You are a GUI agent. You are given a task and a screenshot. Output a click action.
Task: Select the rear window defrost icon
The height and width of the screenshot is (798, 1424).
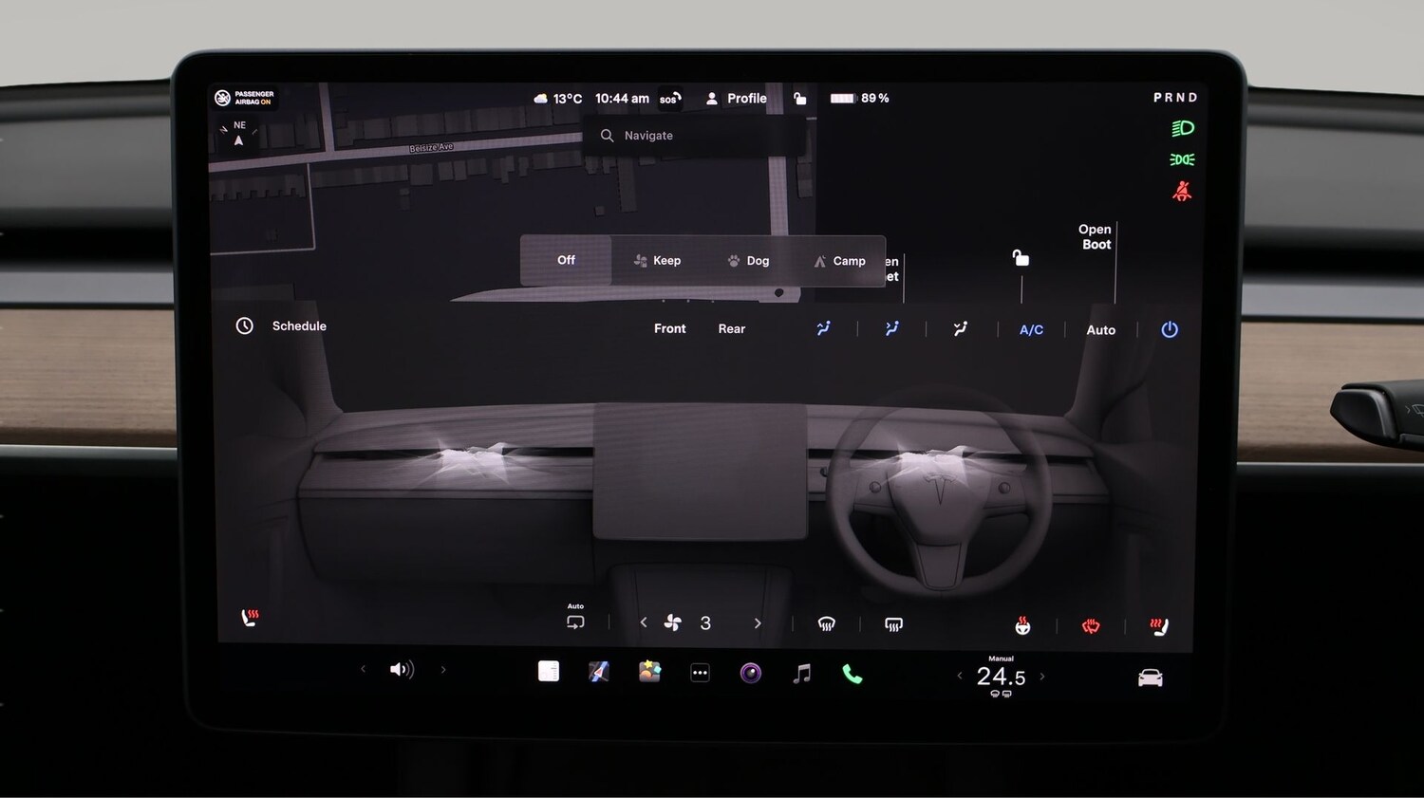[893, 623]
